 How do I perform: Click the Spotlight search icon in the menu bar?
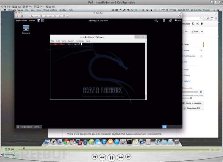click(x=214, y=10)
